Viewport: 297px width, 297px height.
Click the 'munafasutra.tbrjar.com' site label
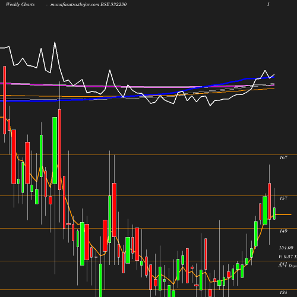click(x=75, y=5)
